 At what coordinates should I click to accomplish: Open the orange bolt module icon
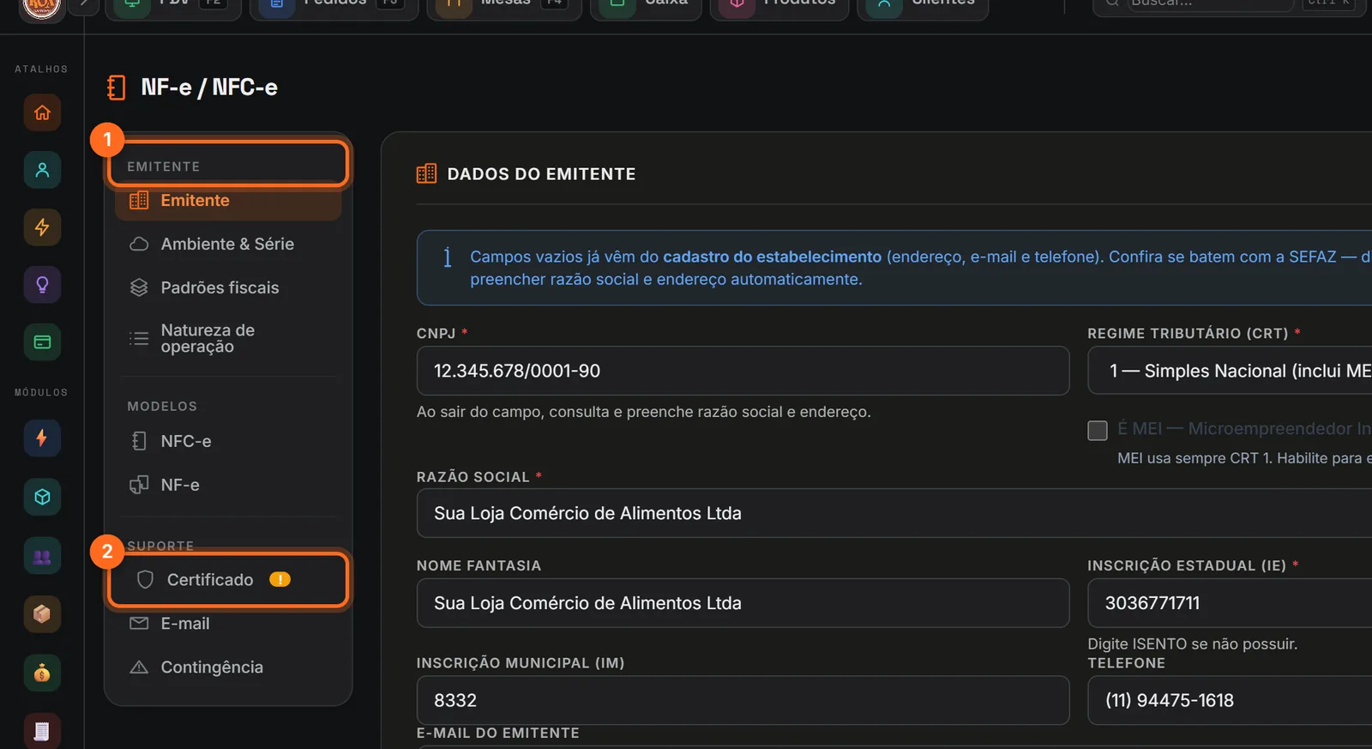[42, 438]
